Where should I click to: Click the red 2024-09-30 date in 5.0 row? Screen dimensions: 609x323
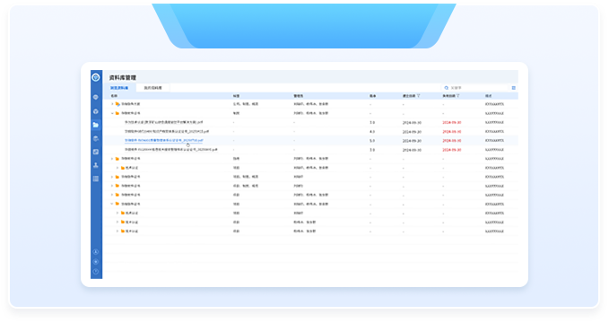pyautogui.click(x=452, y=141)
